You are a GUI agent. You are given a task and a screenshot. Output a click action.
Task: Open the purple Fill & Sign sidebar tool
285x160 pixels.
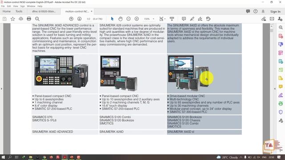(x=281, y=95)
